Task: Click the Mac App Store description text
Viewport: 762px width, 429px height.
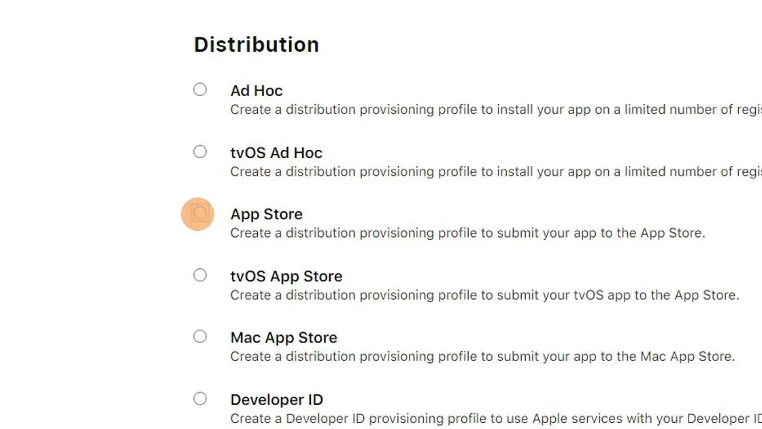Action: [x=482, y=356]
